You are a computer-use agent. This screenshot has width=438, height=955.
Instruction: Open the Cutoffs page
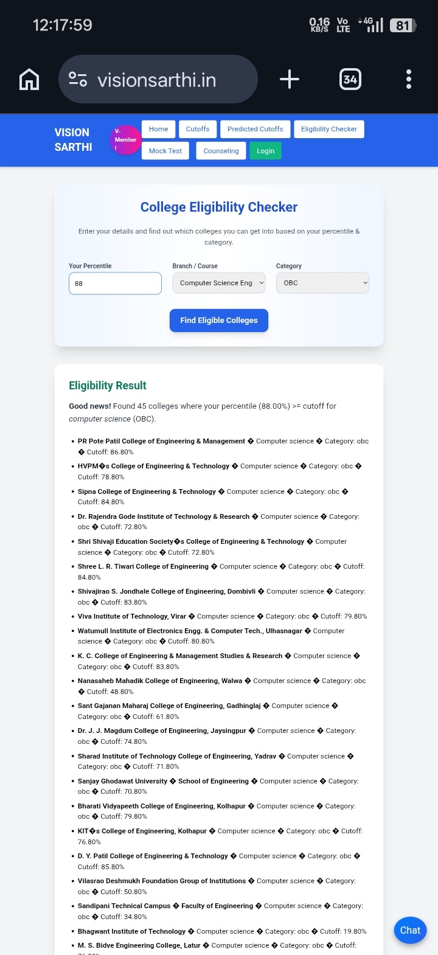[197, 129]
